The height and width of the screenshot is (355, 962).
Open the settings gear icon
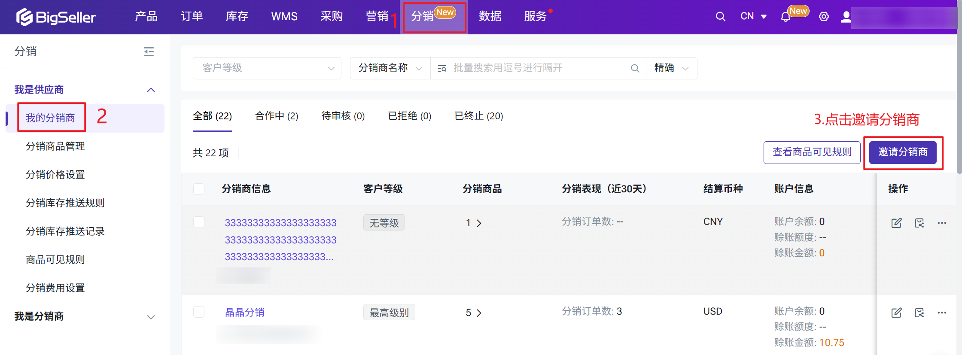[x=823, y=17]
